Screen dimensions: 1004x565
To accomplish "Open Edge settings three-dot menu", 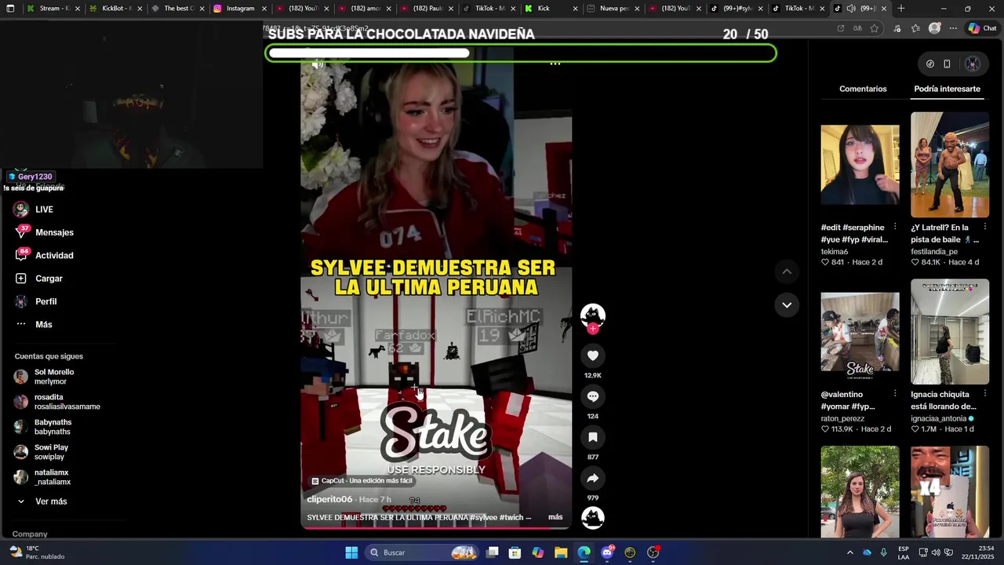I will tap(953, 28).
